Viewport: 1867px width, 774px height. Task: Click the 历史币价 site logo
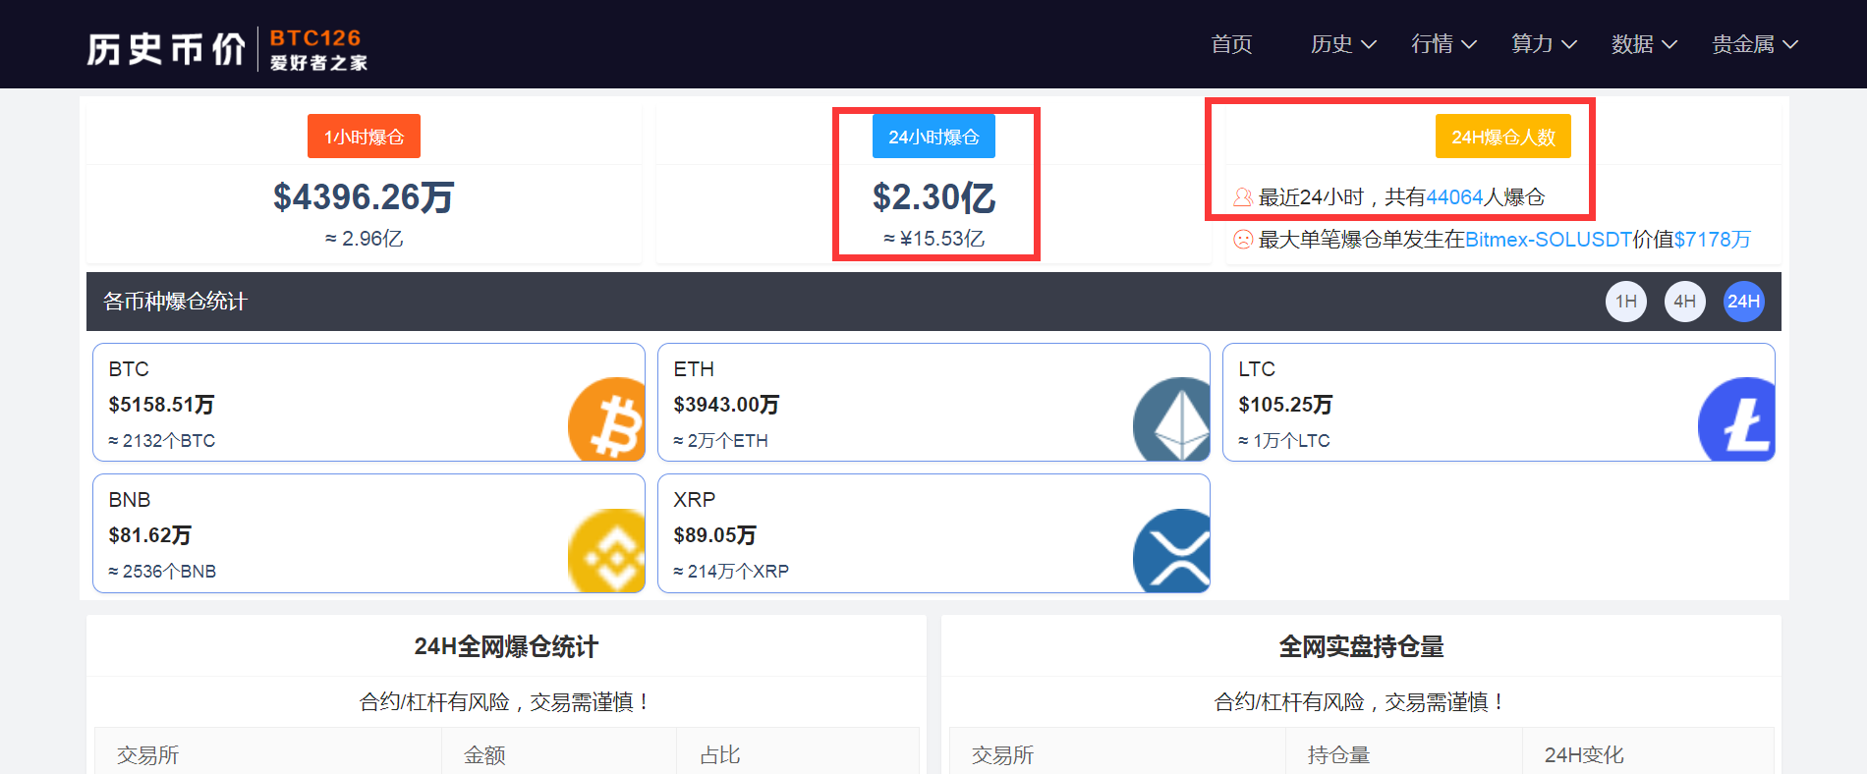click(227, 49)
